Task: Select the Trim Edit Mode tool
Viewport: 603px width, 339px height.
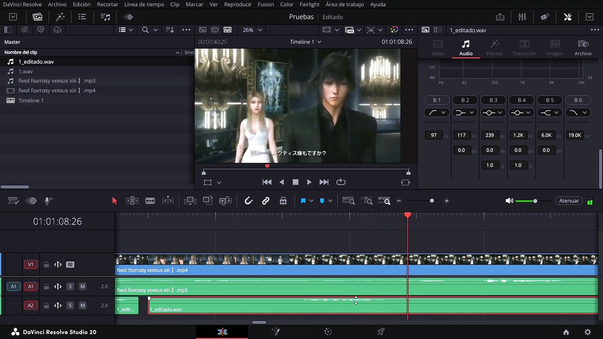Action: click(132, 201)
